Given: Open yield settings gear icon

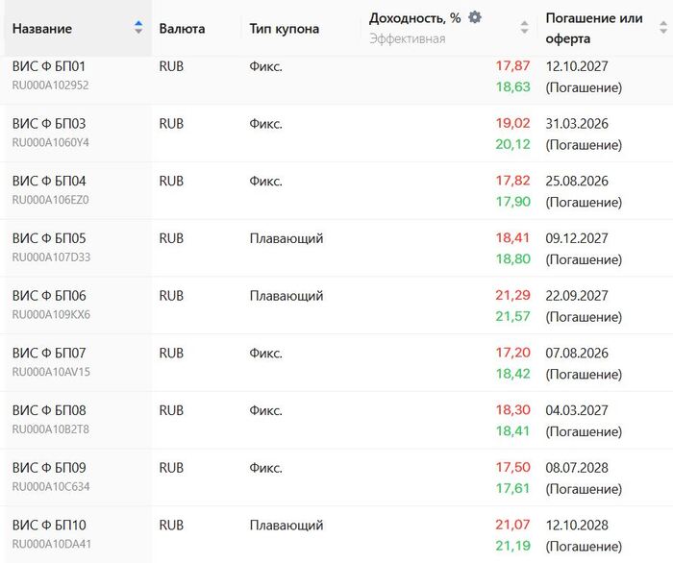Looking at the screenshot, I should [475, 18].
